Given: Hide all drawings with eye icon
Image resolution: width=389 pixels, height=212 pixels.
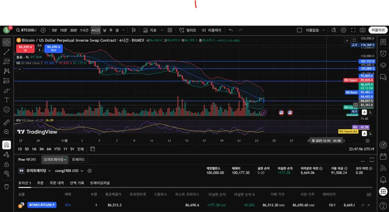Looking at the screenshot, I should point(7,173).
